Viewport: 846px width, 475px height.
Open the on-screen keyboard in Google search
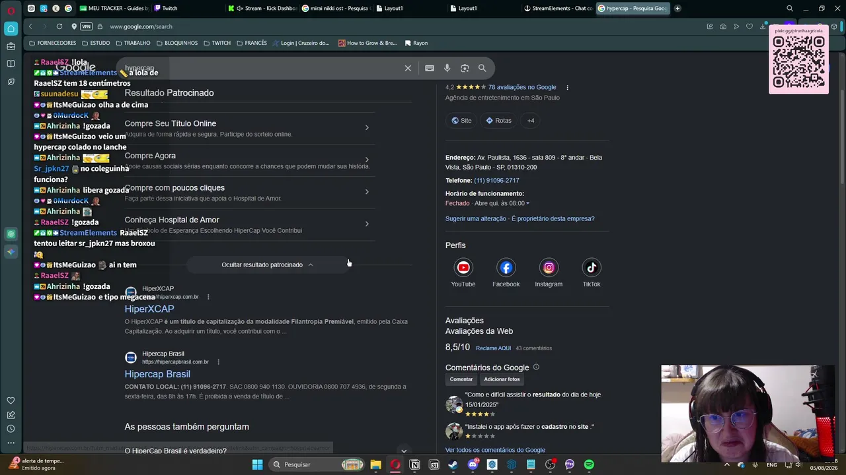coord(430,68)
